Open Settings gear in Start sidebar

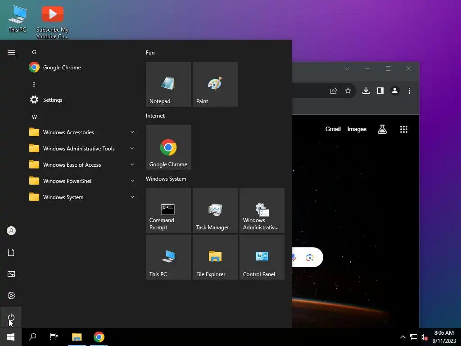pyautogui.click(x=11, y=296)
